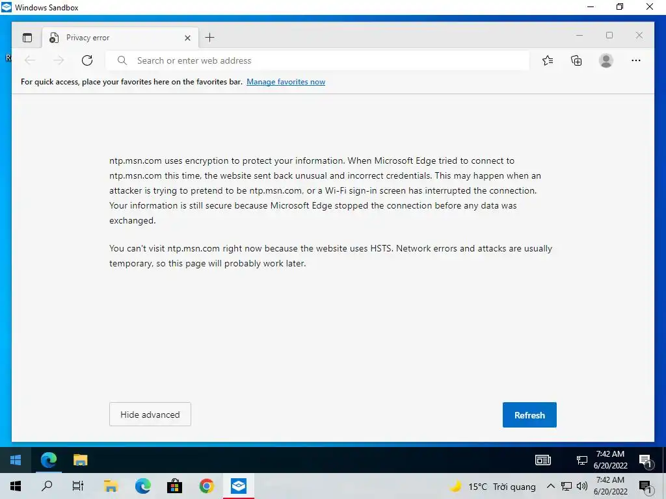
Task: Click Windows Sandbox title bar app icon
Action: [7, 7]
